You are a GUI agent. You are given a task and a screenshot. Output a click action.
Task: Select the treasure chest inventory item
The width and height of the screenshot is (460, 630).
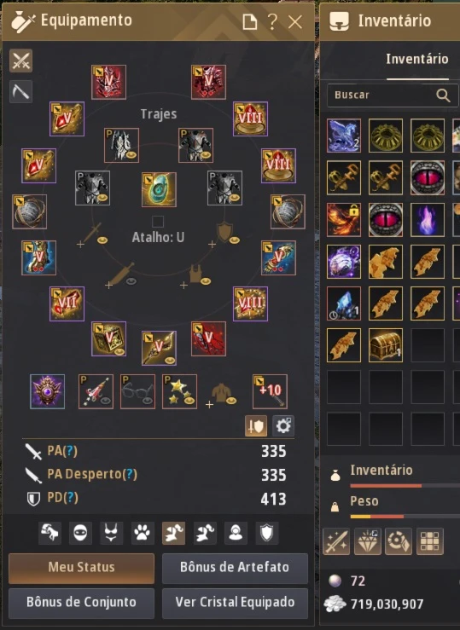(385, 345)
